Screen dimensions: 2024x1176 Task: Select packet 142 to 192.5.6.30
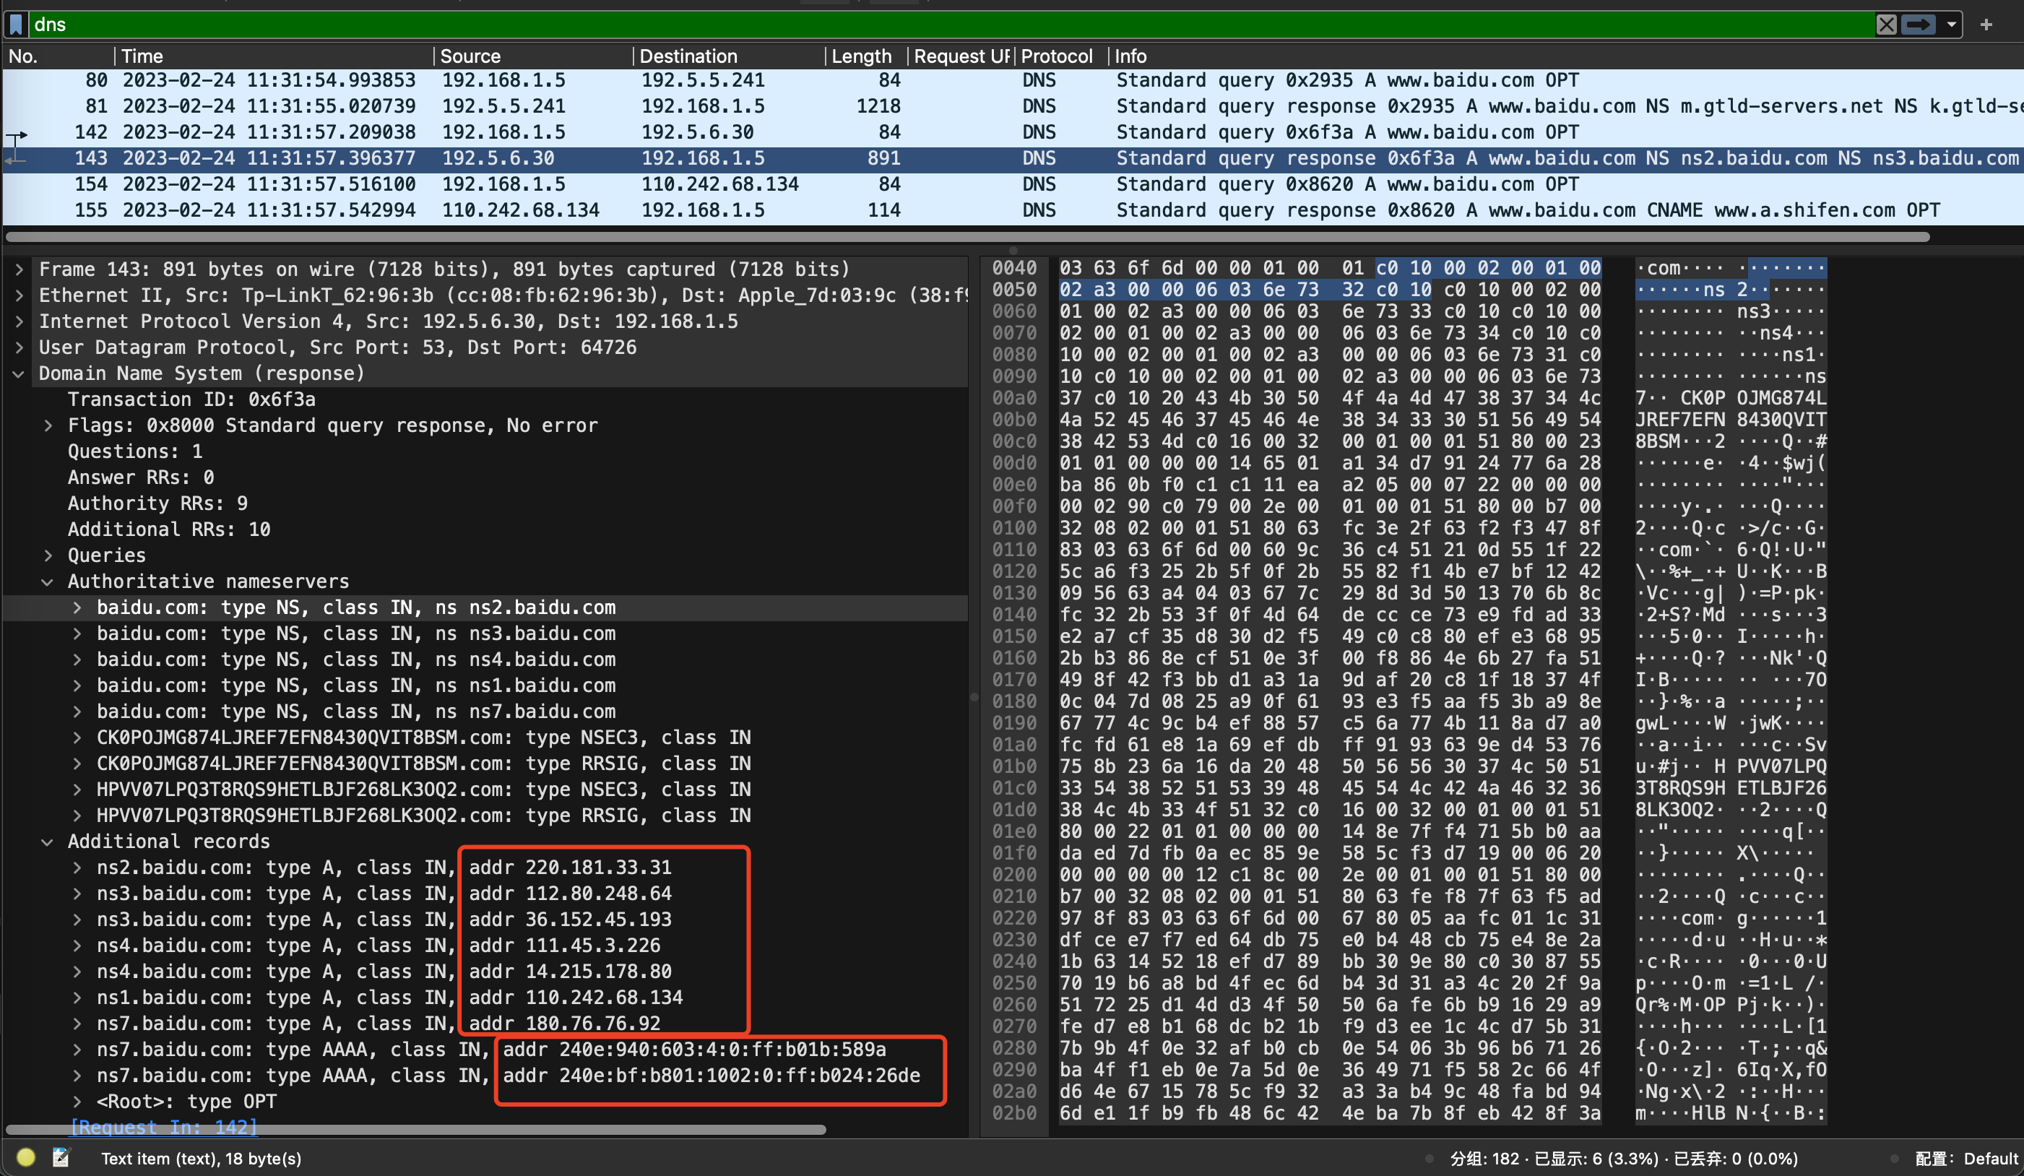point(1012,131)
